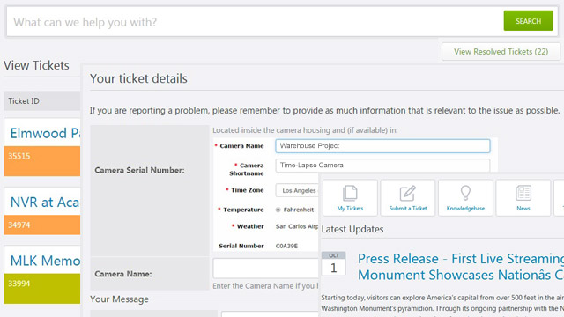Click the OCT 1 date badge
This screenshot has height=317, width=564.
333,263
